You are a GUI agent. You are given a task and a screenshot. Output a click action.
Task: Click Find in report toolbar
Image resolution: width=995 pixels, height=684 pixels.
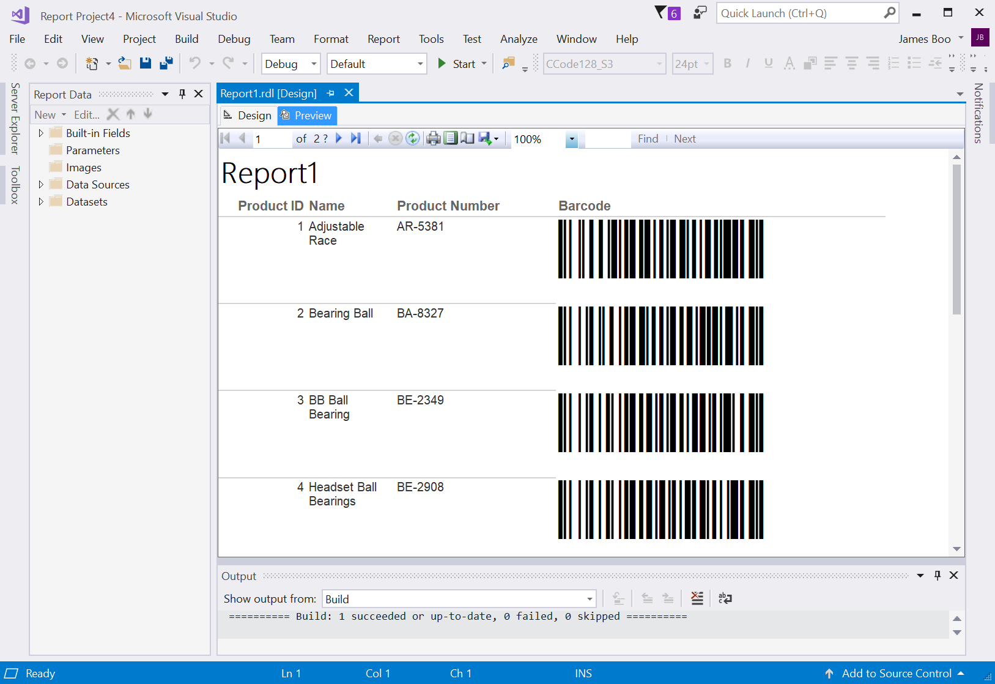click(648, 139)
